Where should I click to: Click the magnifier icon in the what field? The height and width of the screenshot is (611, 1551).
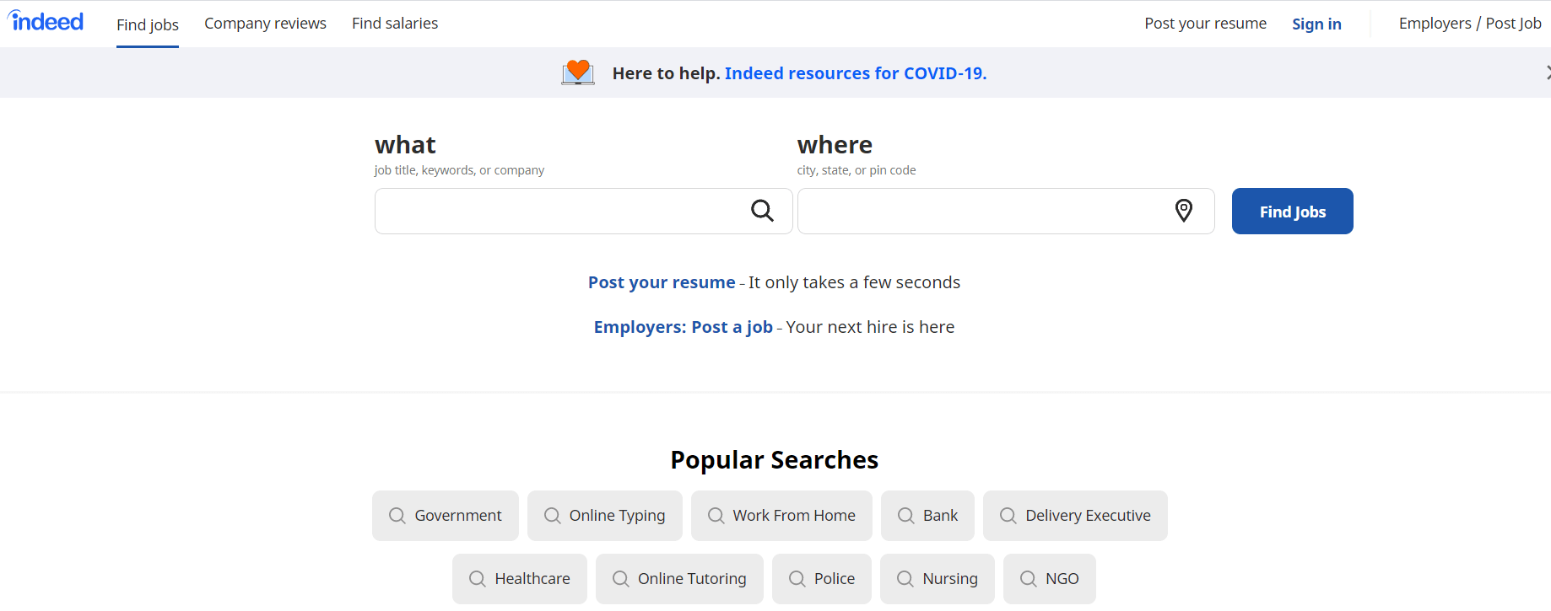coord(762,211)
